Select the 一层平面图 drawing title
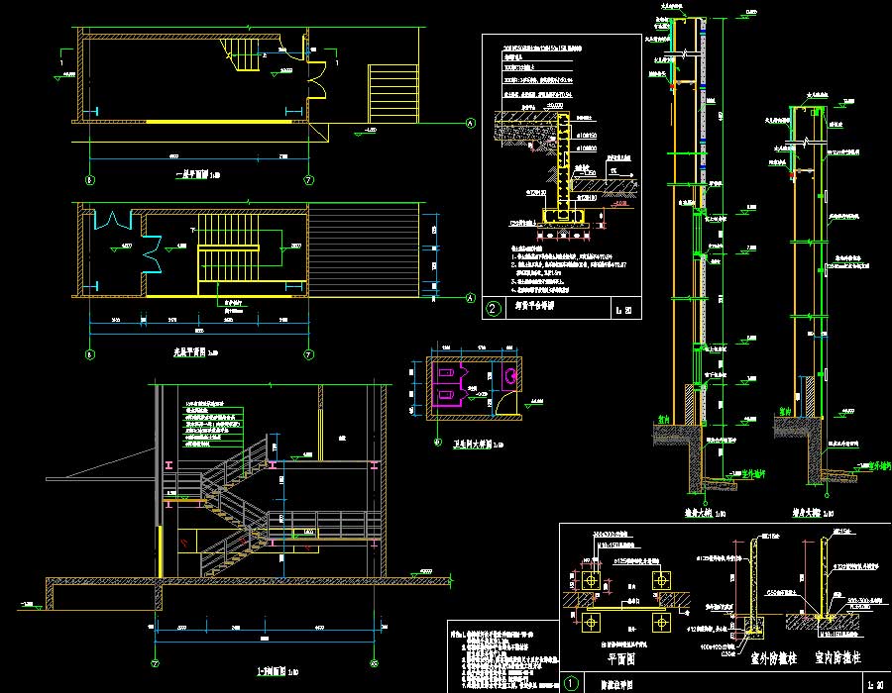 tap(193, 175)
